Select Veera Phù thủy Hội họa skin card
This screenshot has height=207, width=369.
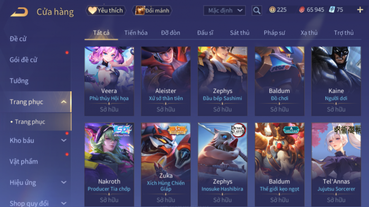tap(109, 81)
